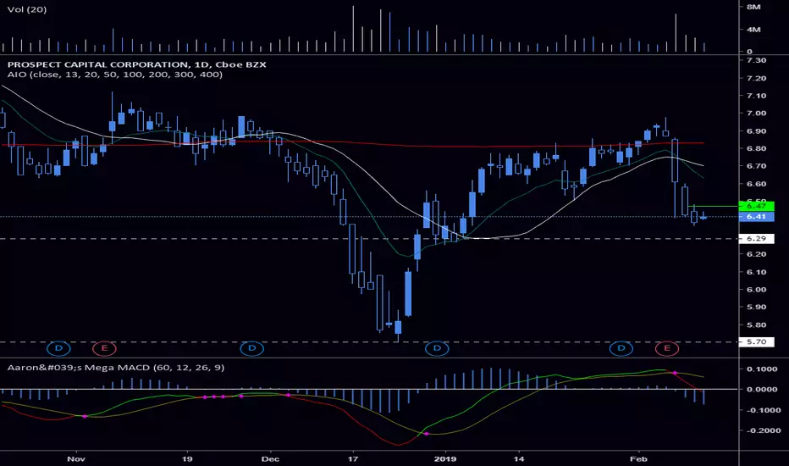Click the 6.00 price axis label
The height and width of the screenshot is (466, 789).
pyautogui.click(x=756, y=290)
